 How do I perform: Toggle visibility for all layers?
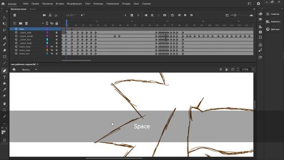pyautogui.click(x=52, y=24)
